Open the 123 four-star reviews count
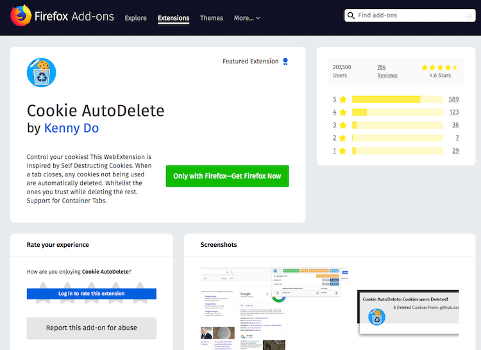The image size is (481, 350). (454, 112)
